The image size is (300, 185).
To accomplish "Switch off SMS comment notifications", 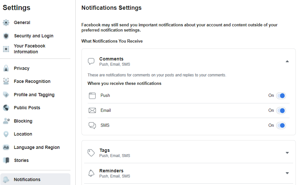I will tap(281, 126).
